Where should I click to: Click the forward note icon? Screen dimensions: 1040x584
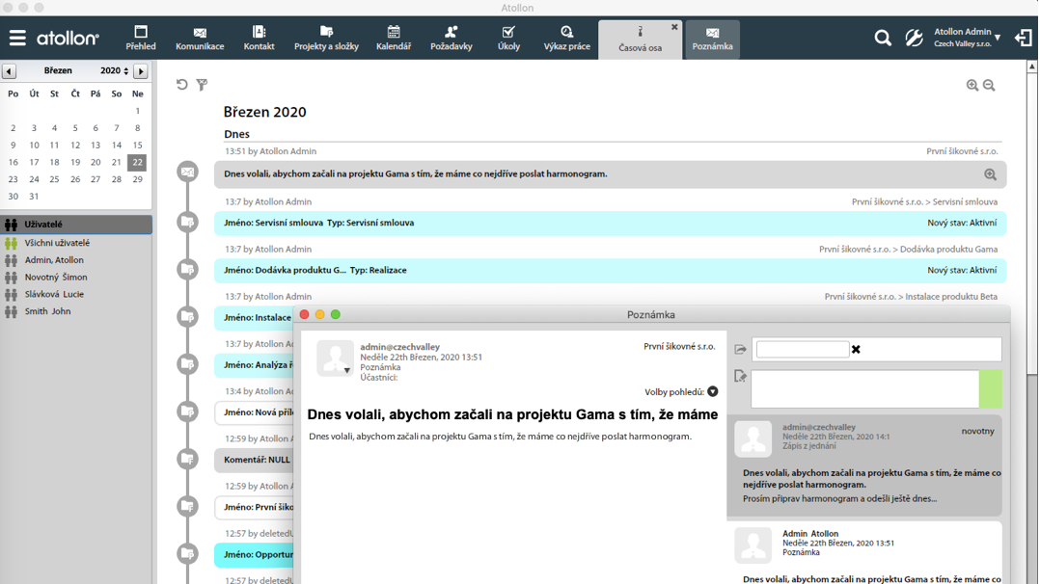click(x=740, y=350)
